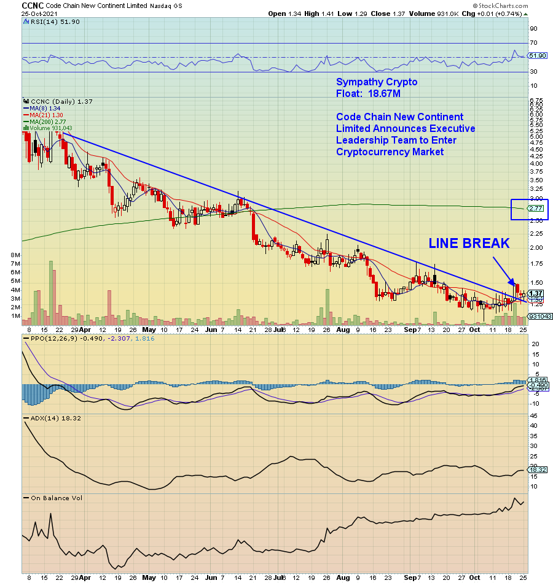
Task: Click the 5.00 price axis label
Action: 536,136
